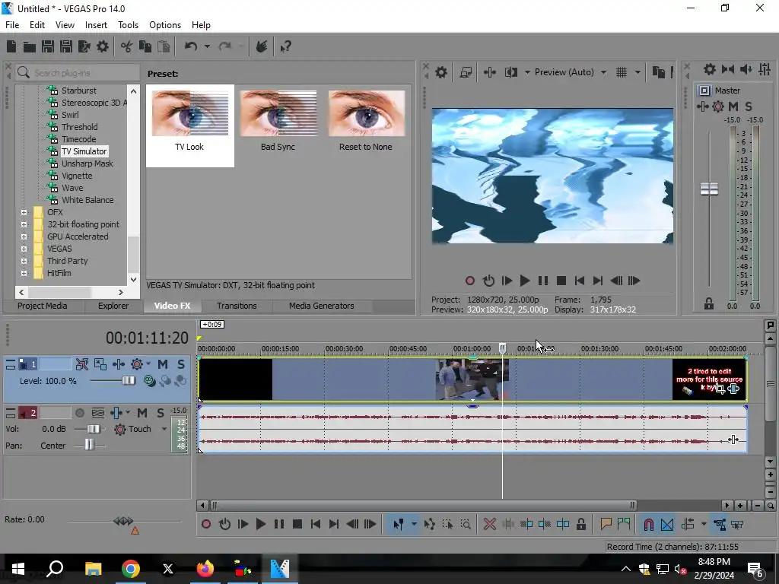Toggle Enable Snapping magnet icon
This screenshot has width=779, height=584.
[x=648, y=524]
